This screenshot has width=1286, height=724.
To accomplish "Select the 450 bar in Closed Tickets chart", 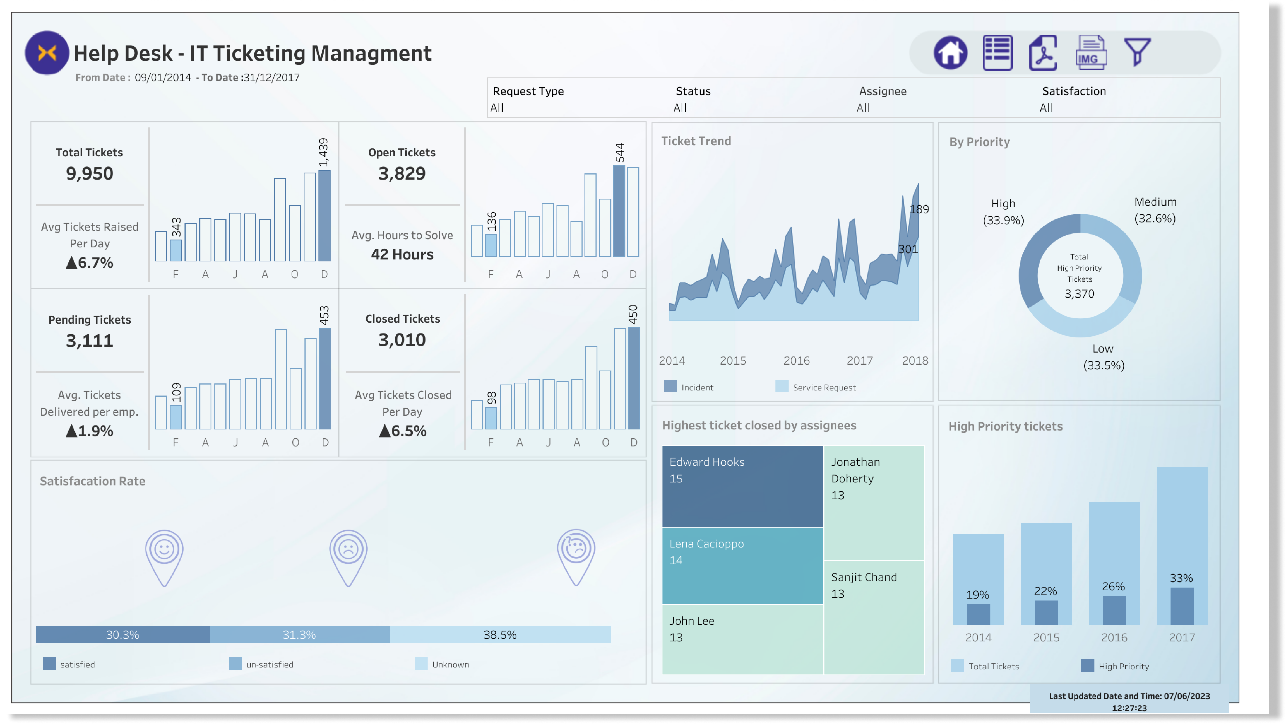I will (634, 378).
